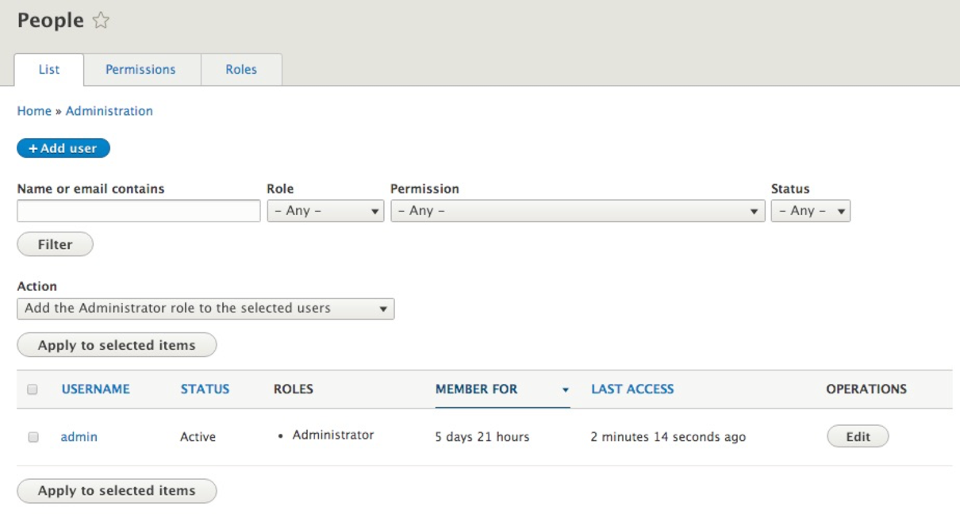Viewport: 960px width, 514px height.
Task: Expand the Permission filter dropdown
Action: pyautogui.click(x=578, y=211)
